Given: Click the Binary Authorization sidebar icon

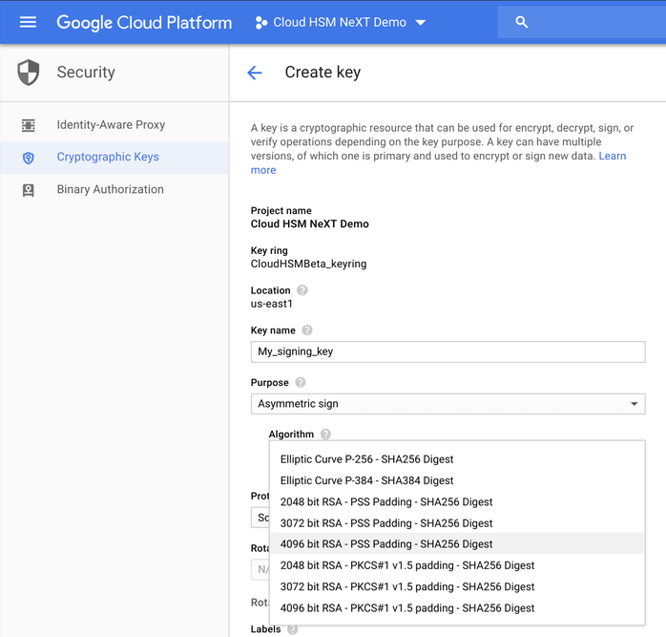Looking at the screenshot, I should 29,190.
